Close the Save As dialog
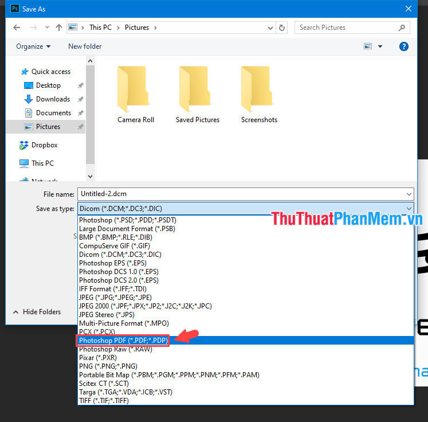428x422 pixels. (409, 9)
